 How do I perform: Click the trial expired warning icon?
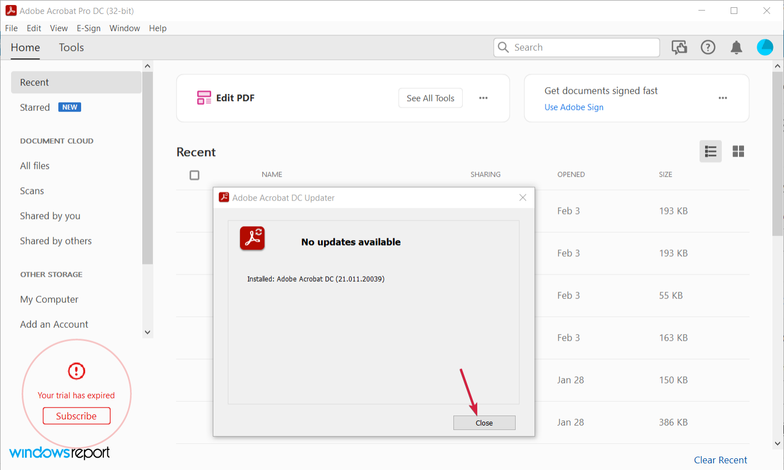(x=77, y=371)
